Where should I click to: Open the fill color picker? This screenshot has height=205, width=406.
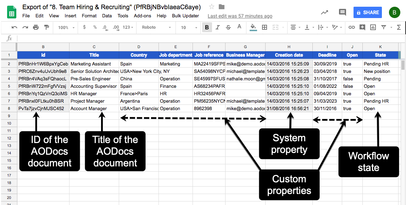pyautogui.click(x=253, y=27)
